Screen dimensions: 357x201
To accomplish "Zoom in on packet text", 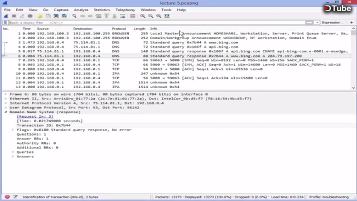I will tap(143, 16).
